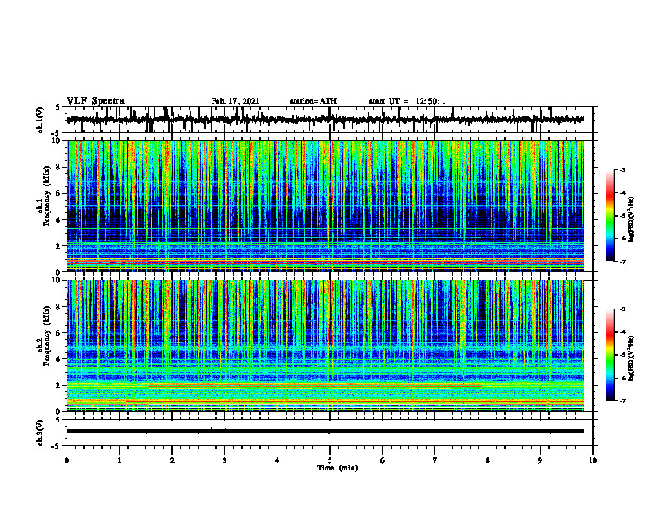Click time axis tick label "6"
This screenshot has width=668, height=516.
pyautogui.click(x=383, y=460)
